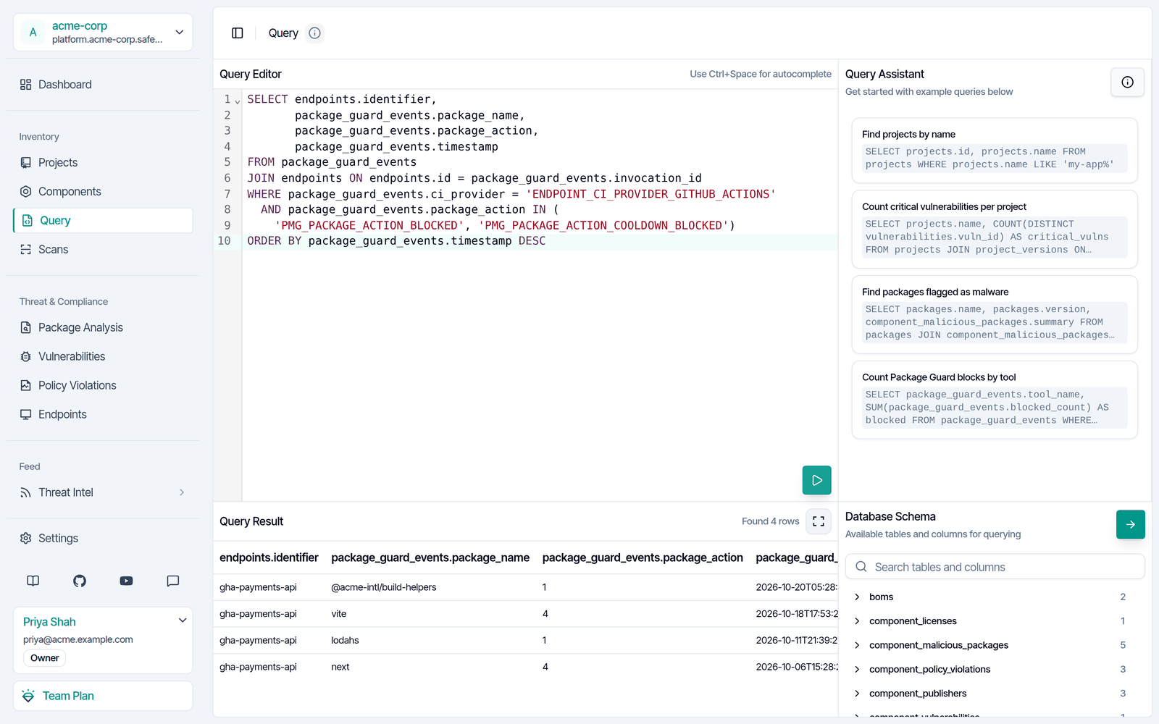Fold code at line 1 arrow
This screenshot has height=724, width=1159.
238,101
